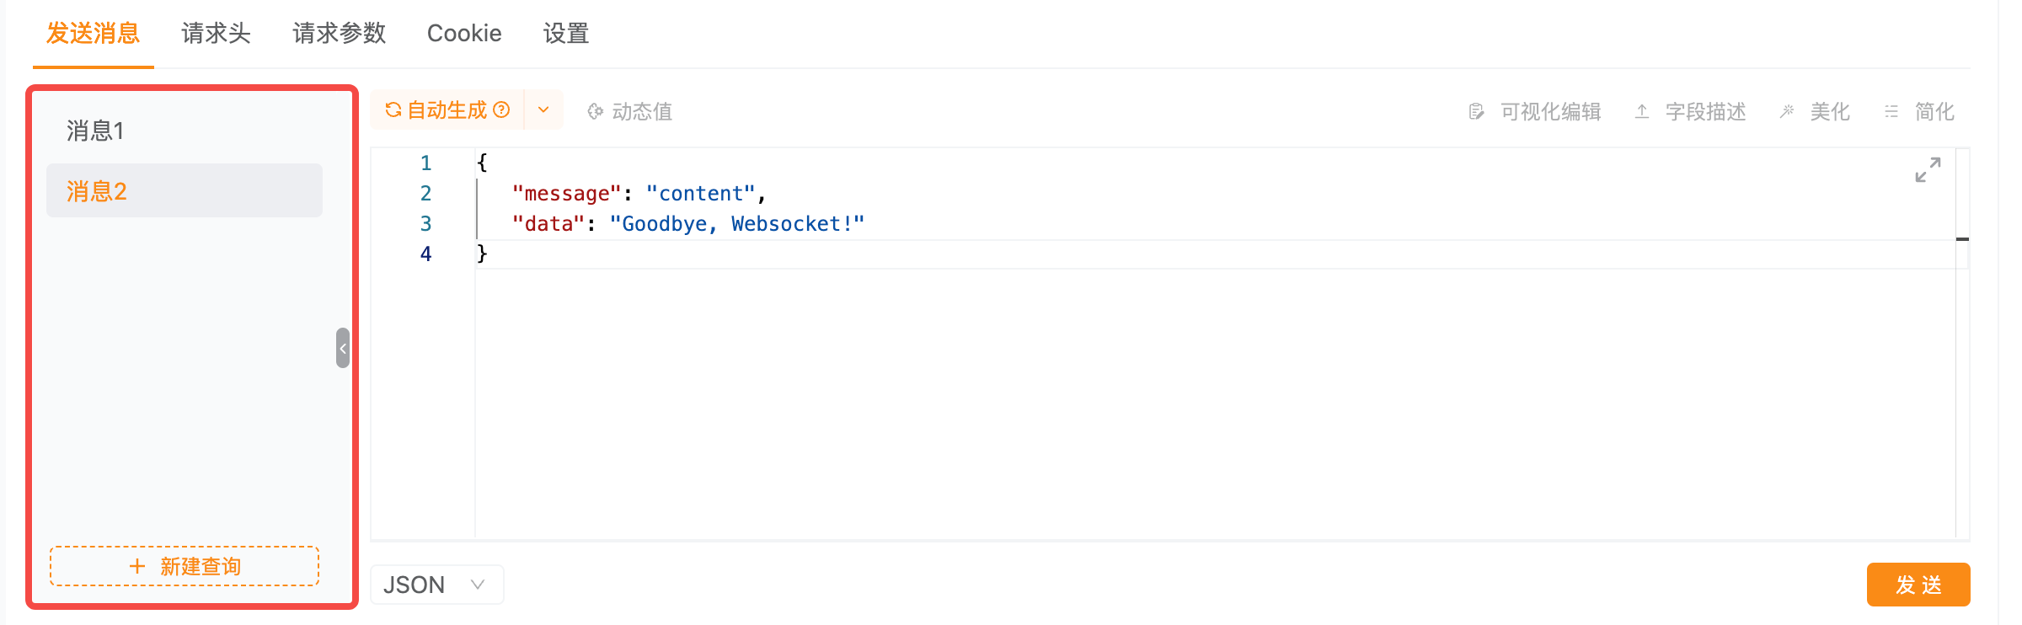This screenshot has width=2022, height=625.
Task: Beautify JSON with 美化
Action: pyautogui.click(x=1815, y=111)
